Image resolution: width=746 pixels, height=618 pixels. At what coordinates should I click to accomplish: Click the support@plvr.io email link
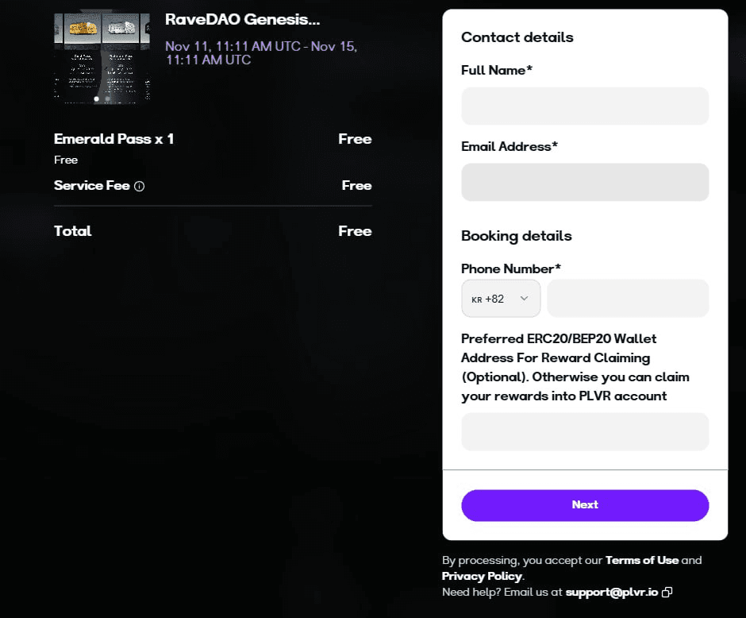[x=612, y=592]
